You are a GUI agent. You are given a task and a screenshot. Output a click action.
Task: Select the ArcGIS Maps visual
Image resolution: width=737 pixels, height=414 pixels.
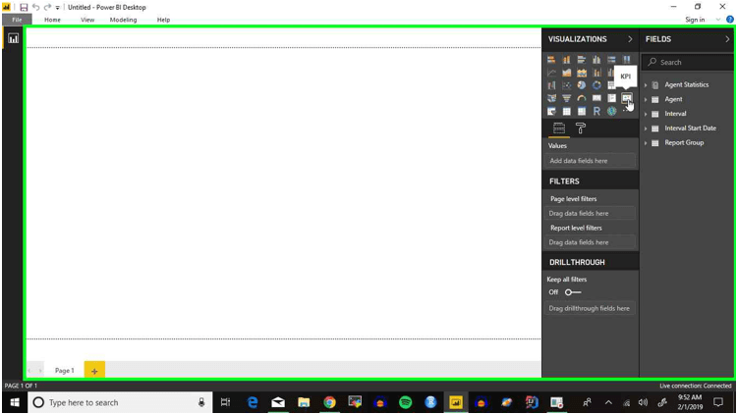611,111
